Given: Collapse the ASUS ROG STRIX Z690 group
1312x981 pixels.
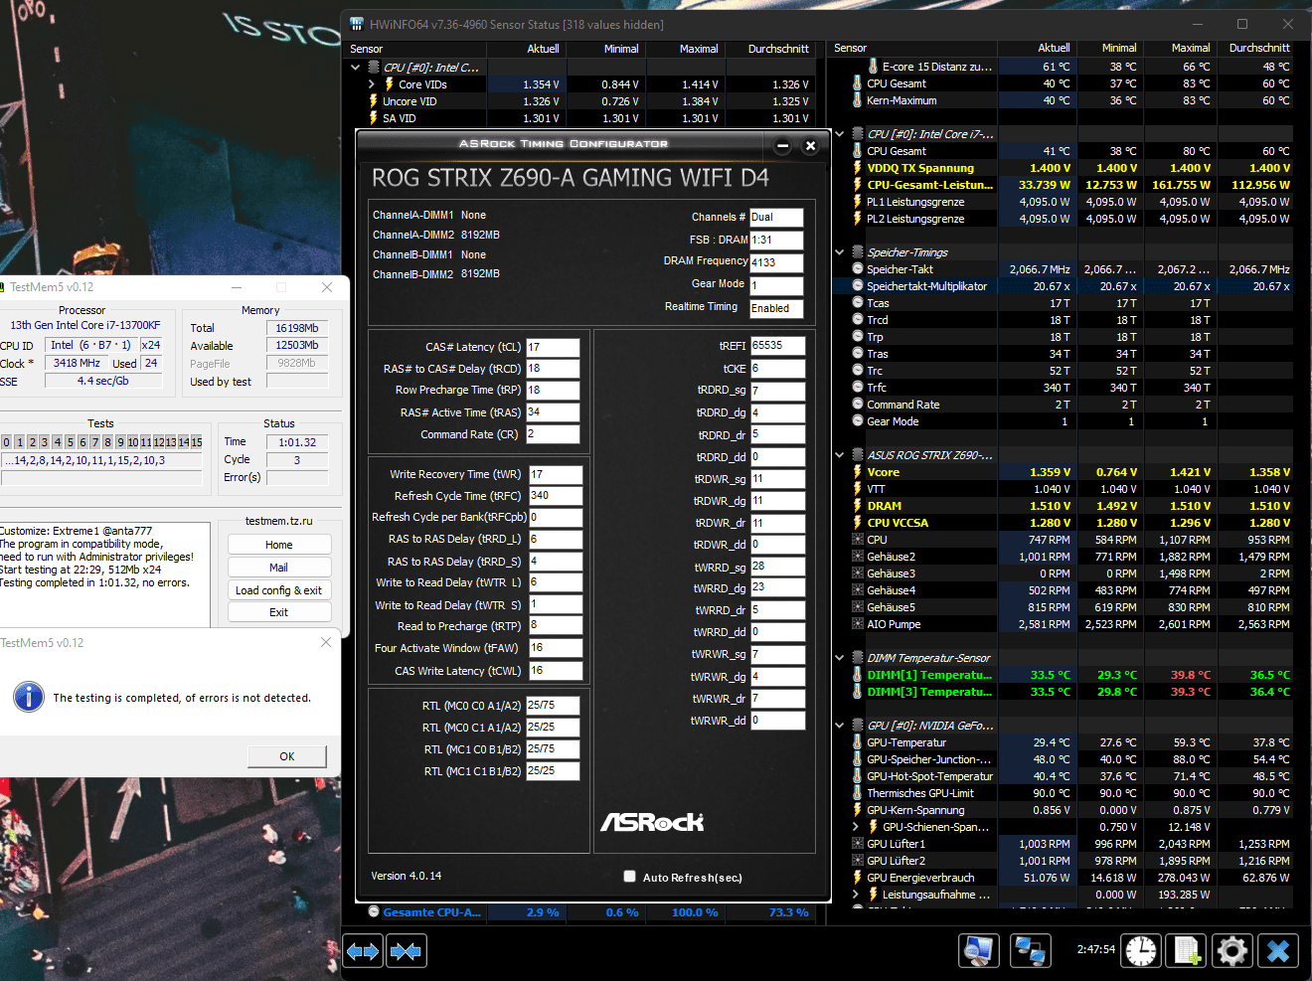Looking at the screenshot, I should [x=840, y=455].
